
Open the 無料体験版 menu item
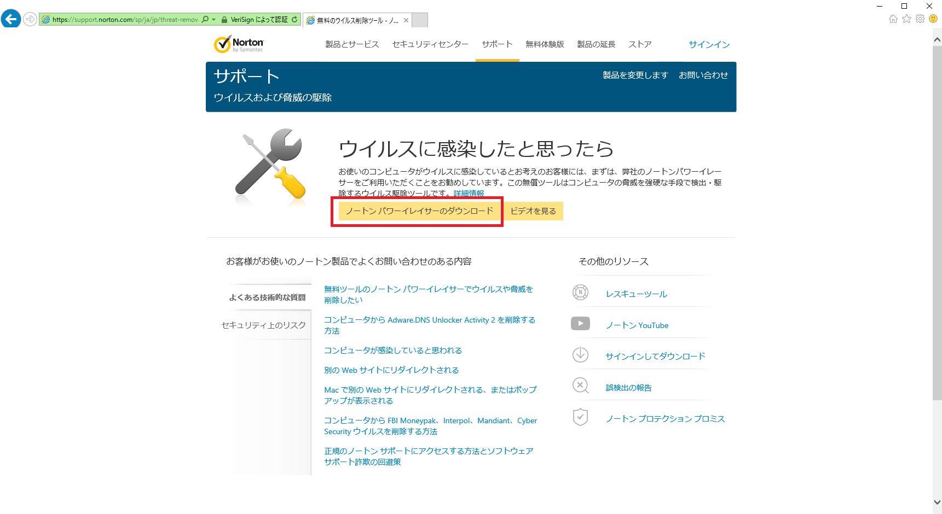click(x=545, y=44)
